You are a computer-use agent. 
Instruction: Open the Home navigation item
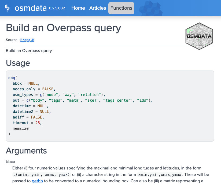click(x=78, y=8)
